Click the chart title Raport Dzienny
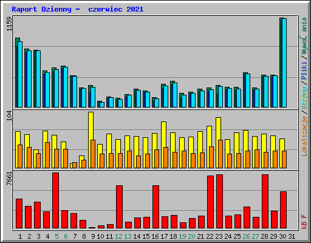This screenshot has width=311, height=243. (x=41, y=9)
